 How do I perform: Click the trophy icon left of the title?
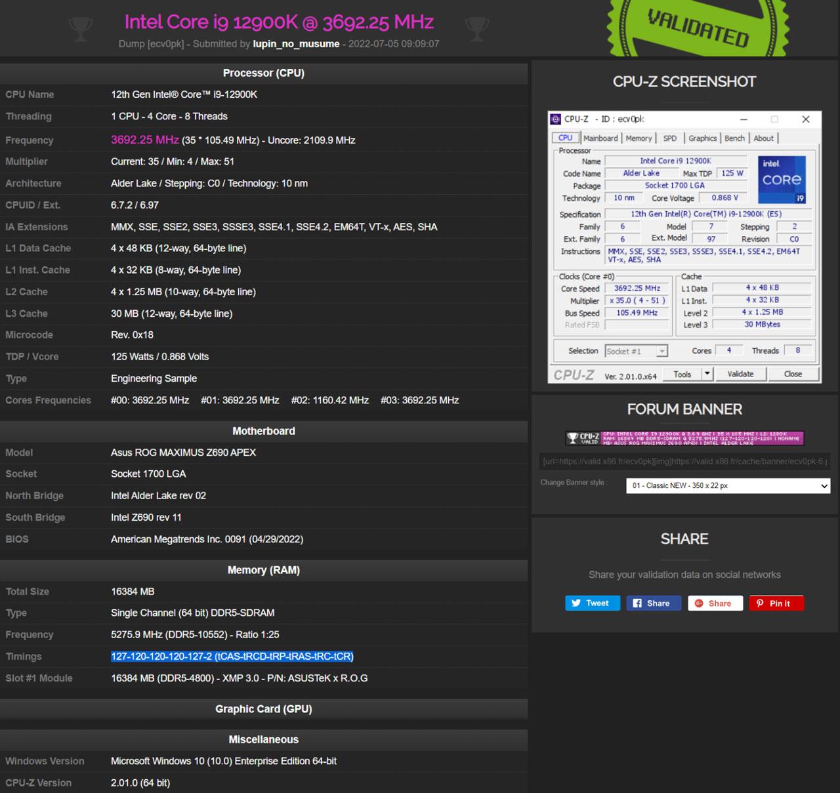click(81, 29)
